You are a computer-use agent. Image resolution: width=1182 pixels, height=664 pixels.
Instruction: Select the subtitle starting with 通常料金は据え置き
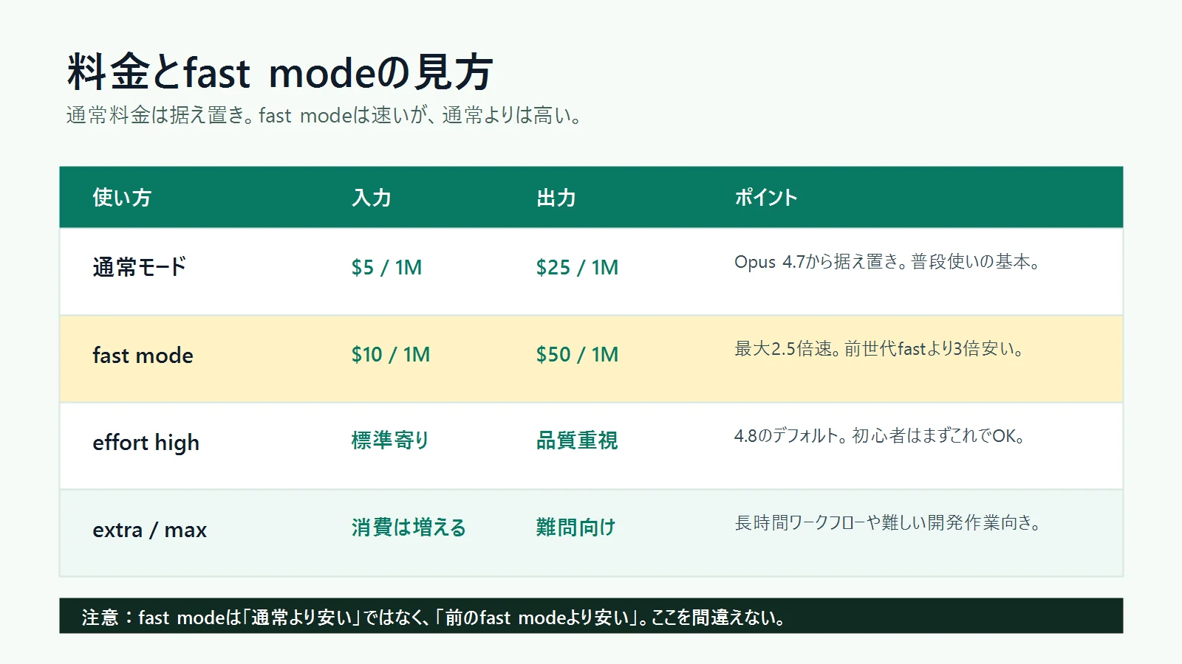(x=325, y=116)
